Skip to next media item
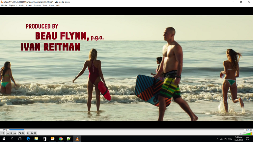This screenshot has width=253, height=142. click(15, 133)
